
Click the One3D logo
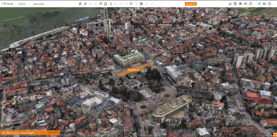pos(7,4)
